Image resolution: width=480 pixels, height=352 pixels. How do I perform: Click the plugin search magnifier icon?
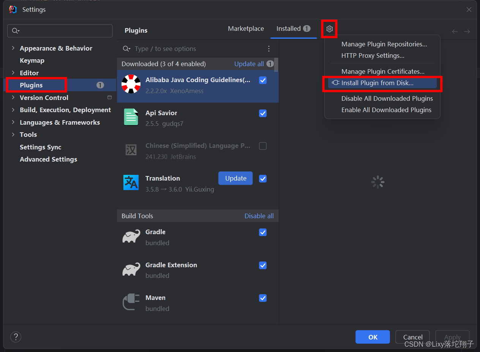click(x=127, y=49)
